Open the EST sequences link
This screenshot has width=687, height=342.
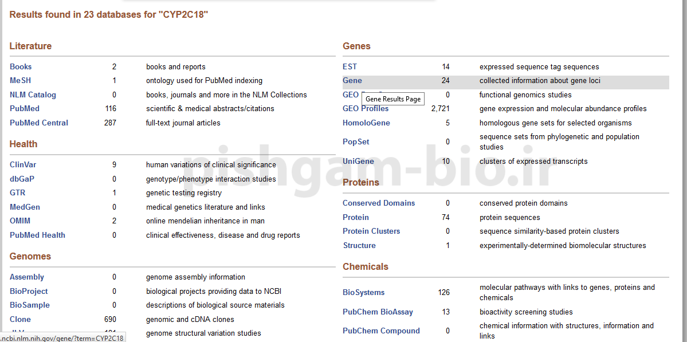(x=350, y=67)
